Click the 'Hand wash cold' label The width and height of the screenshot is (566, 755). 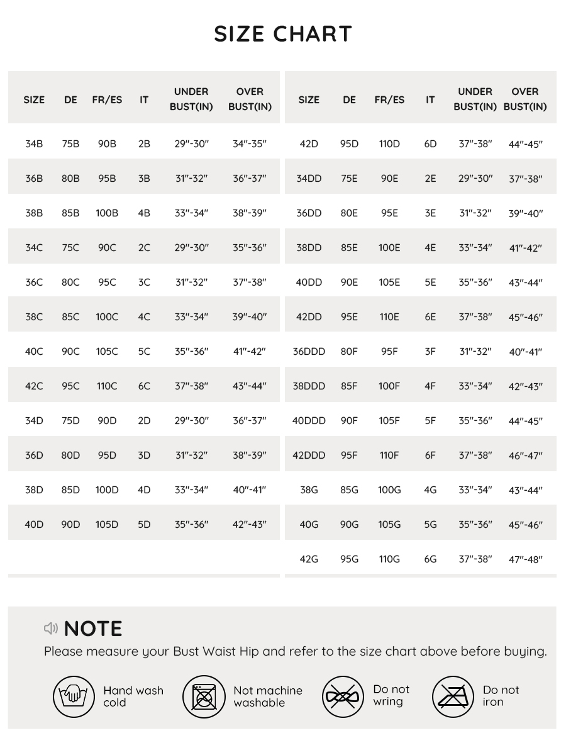(133, 696)
